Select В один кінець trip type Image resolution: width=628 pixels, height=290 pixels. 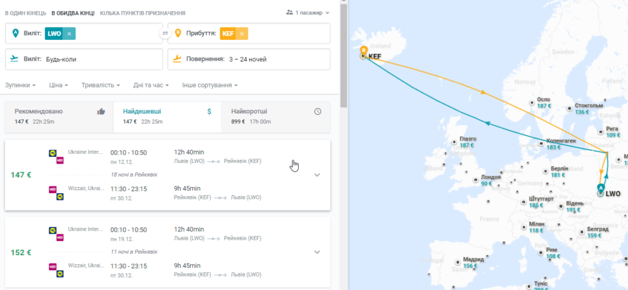[x=25, y=13]
